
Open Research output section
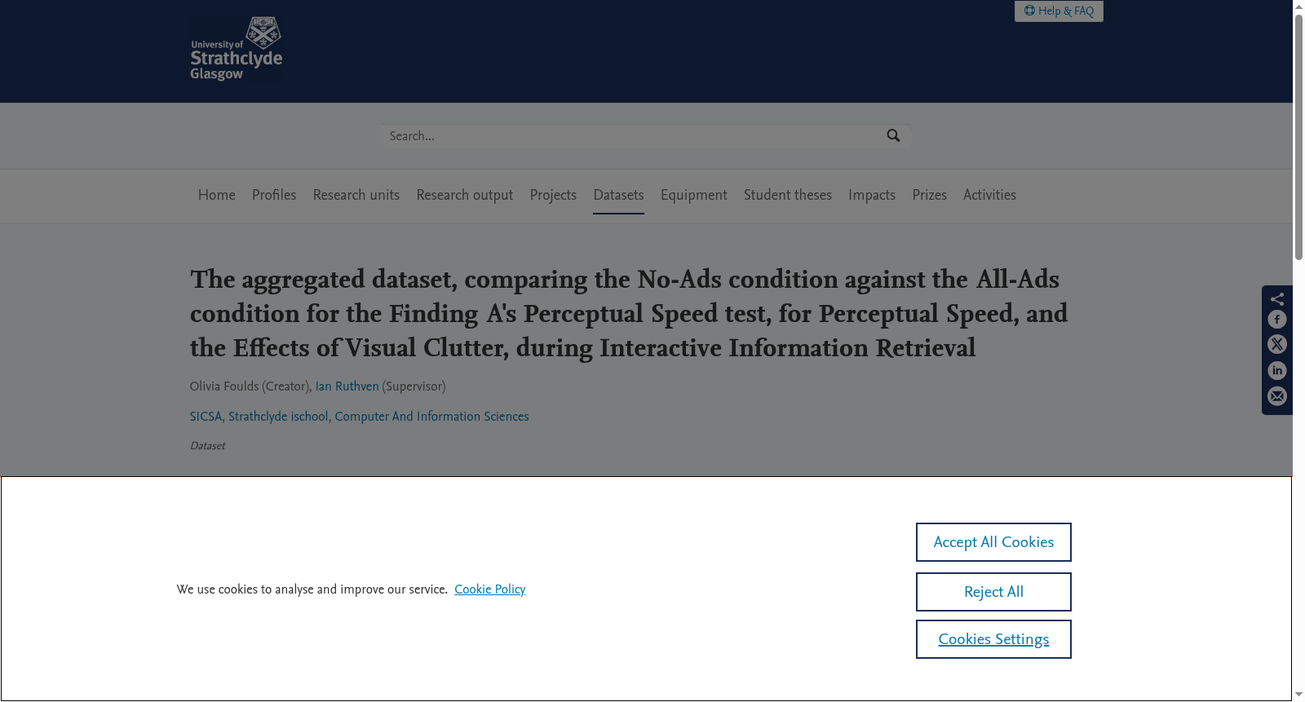465,195
